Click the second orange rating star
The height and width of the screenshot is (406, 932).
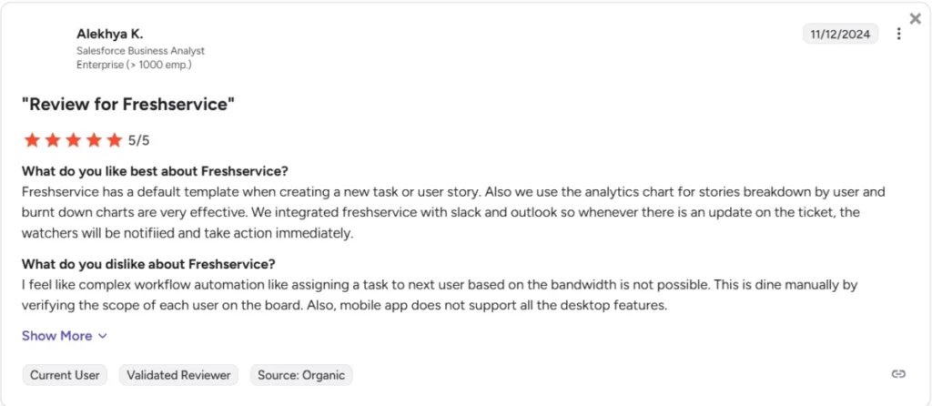(x=52, y=140)
